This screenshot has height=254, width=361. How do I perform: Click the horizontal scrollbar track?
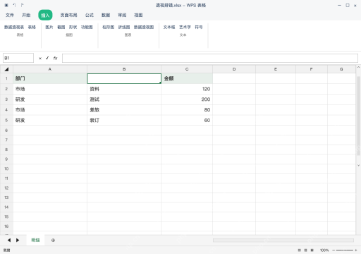click(283, 240)
